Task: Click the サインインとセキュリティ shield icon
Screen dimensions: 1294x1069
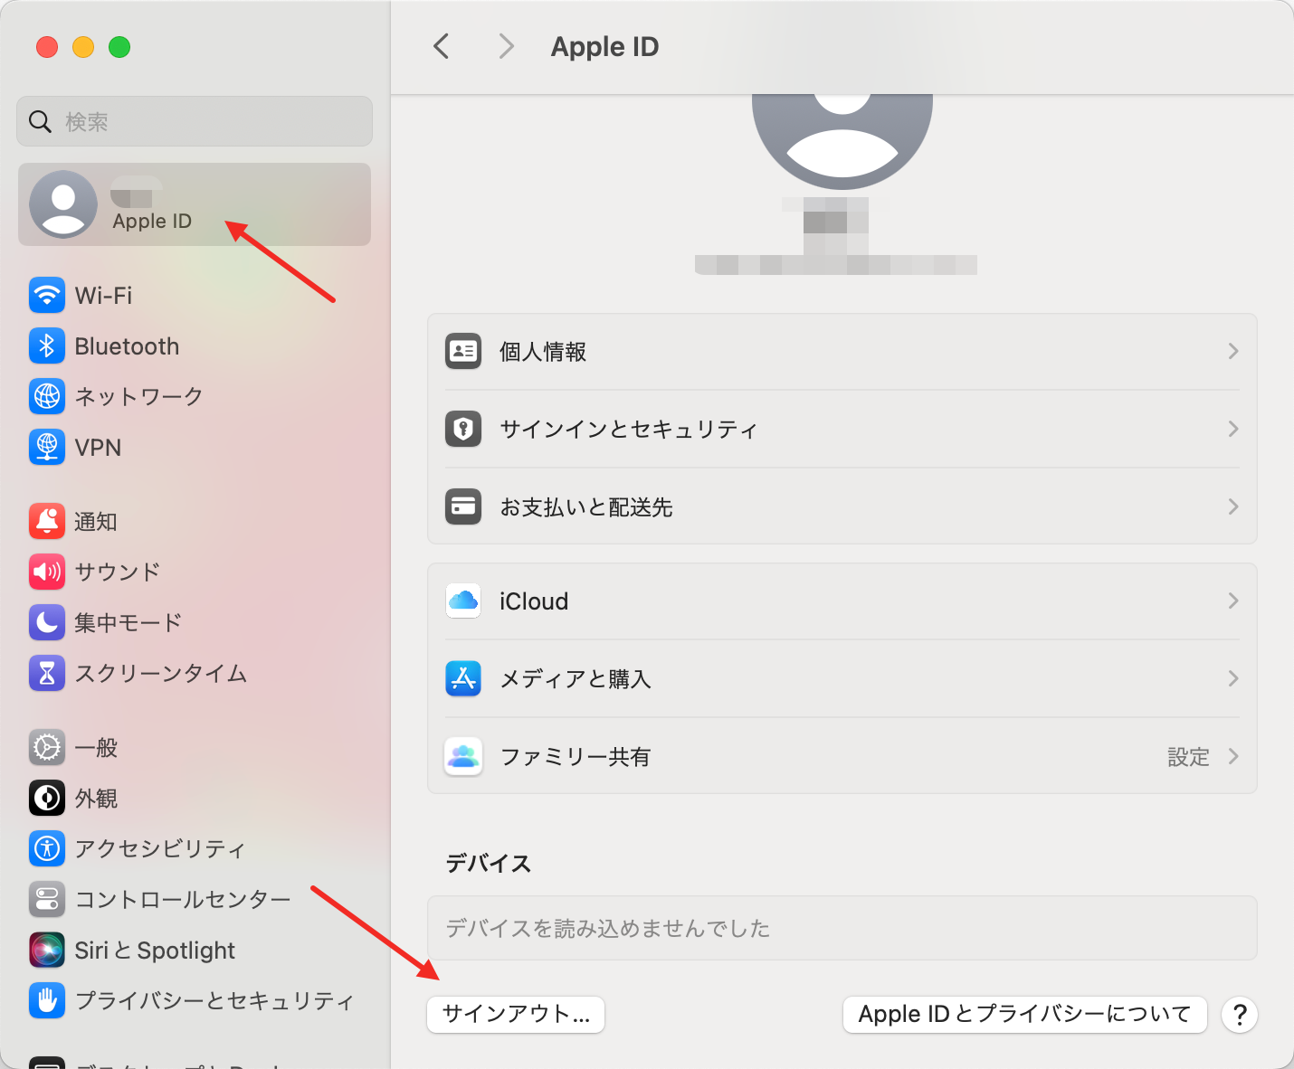Action: point(463,429)
